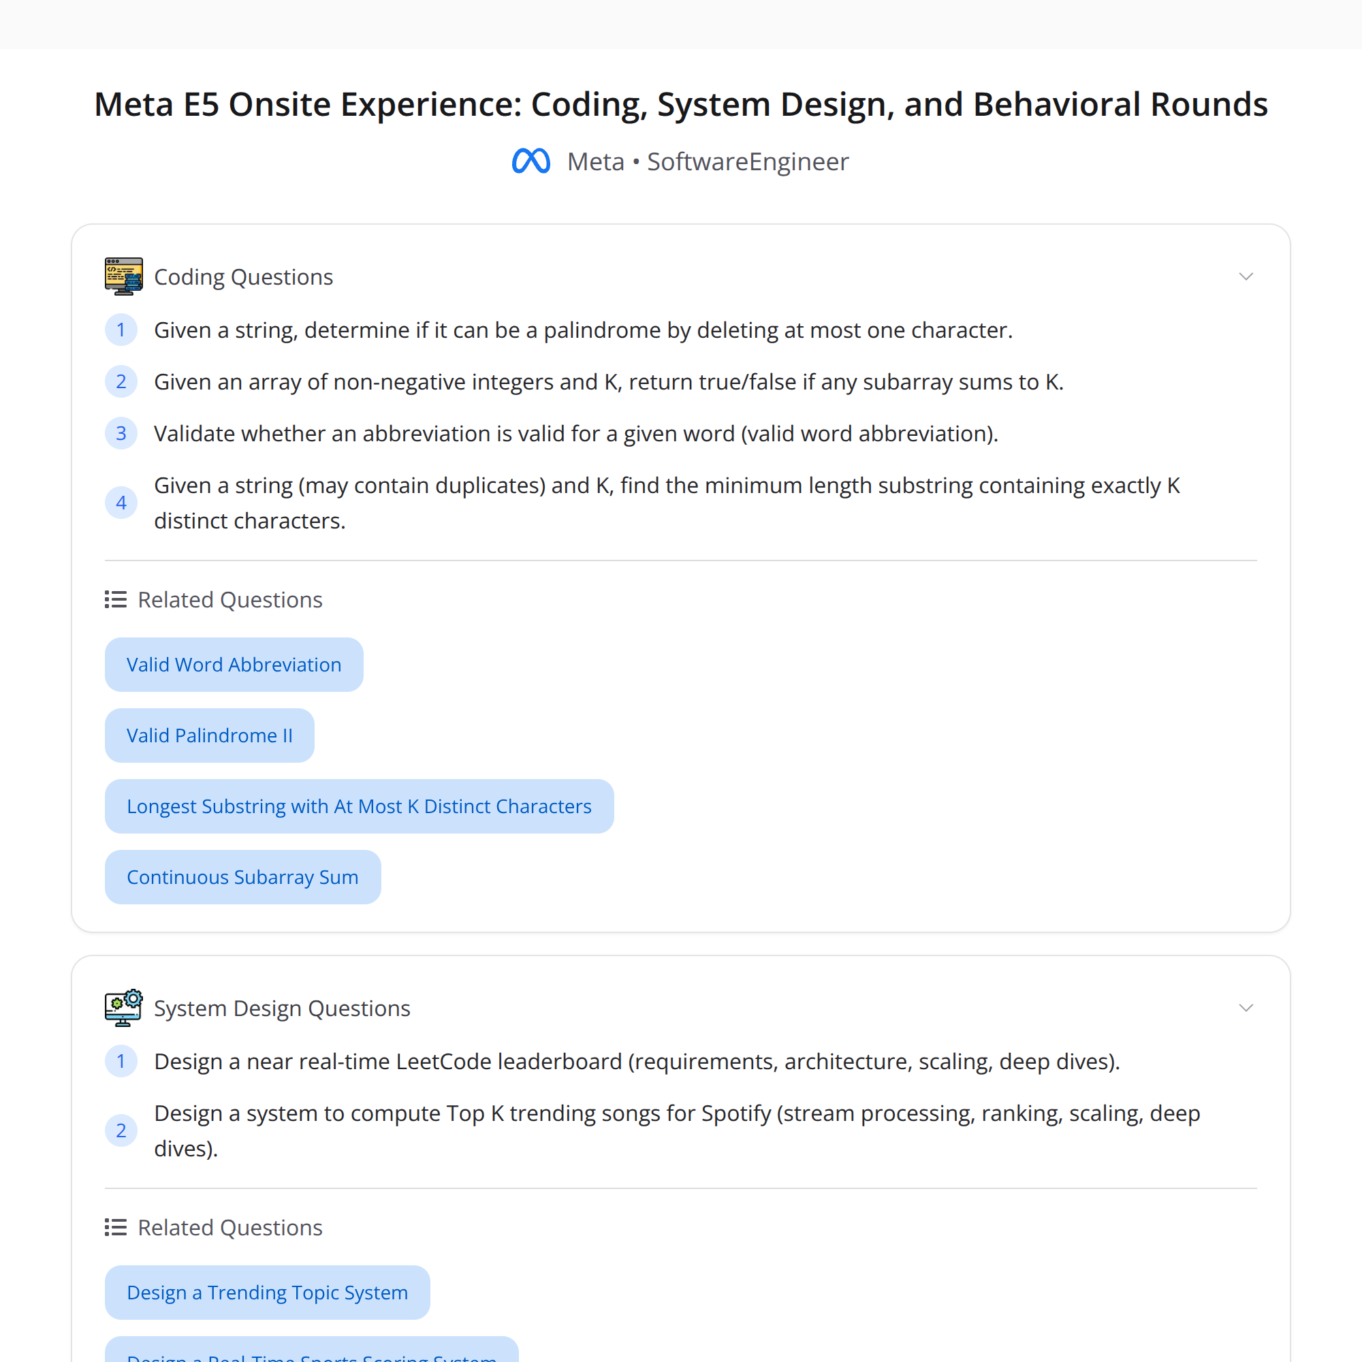This screenshot has height=1362, width=1362.
Task: Click the Related Questions list icon in System Design section
Action: coord(115,1226)
